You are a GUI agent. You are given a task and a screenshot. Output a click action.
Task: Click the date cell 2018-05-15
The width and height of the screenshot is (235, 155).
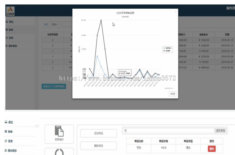[227, 40]
